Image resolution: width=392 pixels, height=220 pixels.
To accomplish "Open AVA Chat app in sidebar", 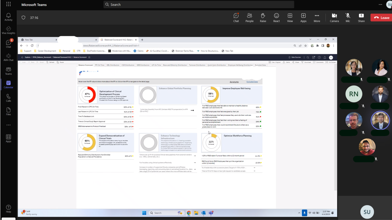I will click(9, 57).
